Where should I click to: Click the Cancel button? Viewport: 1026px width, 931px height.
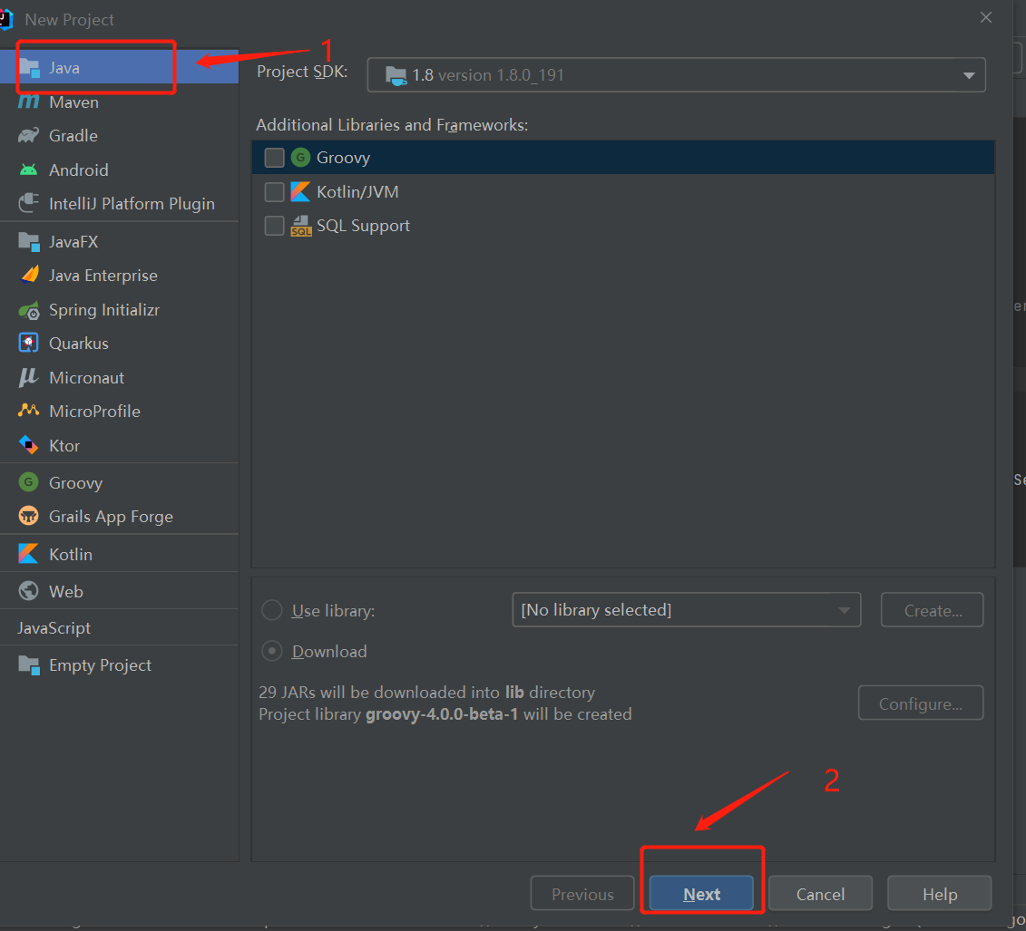coord(821,894)
